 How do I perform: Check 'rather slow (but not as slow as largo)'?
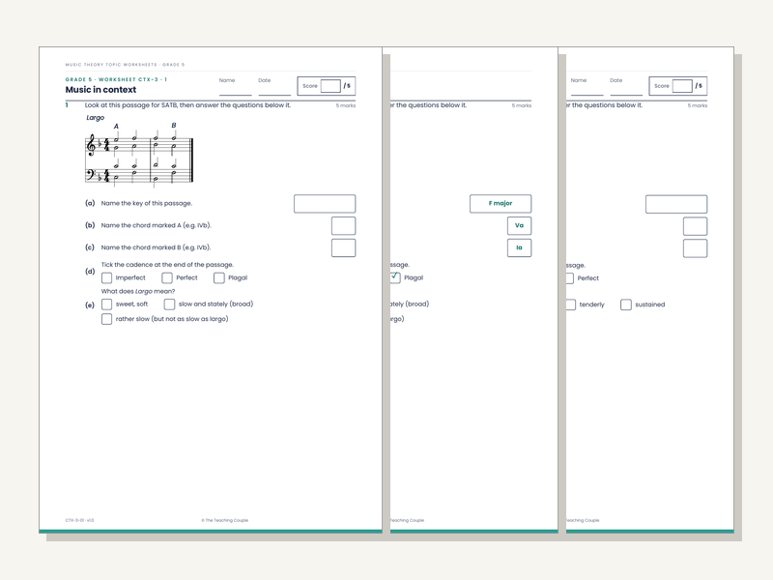click(106, 319)
